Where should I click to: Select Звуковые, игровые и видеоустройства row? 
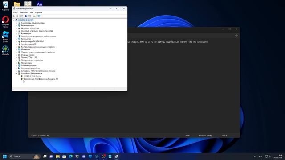37,31
